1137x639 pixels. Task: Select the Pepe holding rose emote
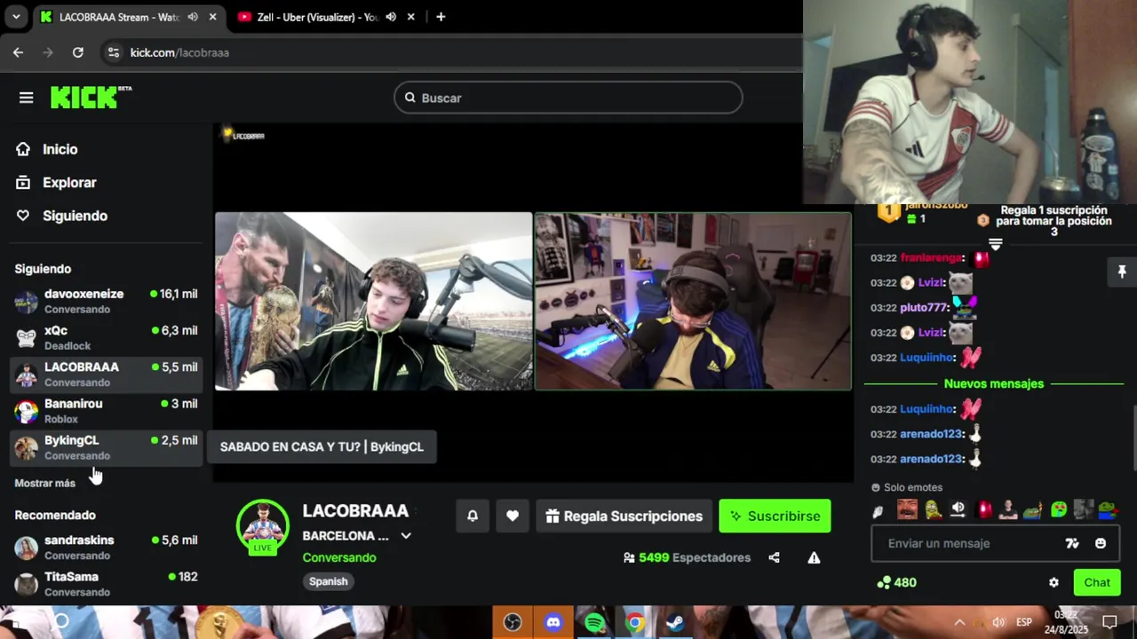1108,509
